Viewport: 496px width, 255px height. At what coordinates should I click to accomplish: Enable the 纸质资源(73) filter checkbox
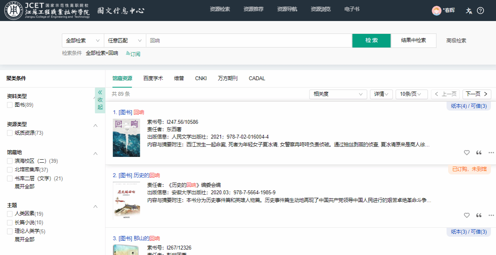(x=10, y=133)
